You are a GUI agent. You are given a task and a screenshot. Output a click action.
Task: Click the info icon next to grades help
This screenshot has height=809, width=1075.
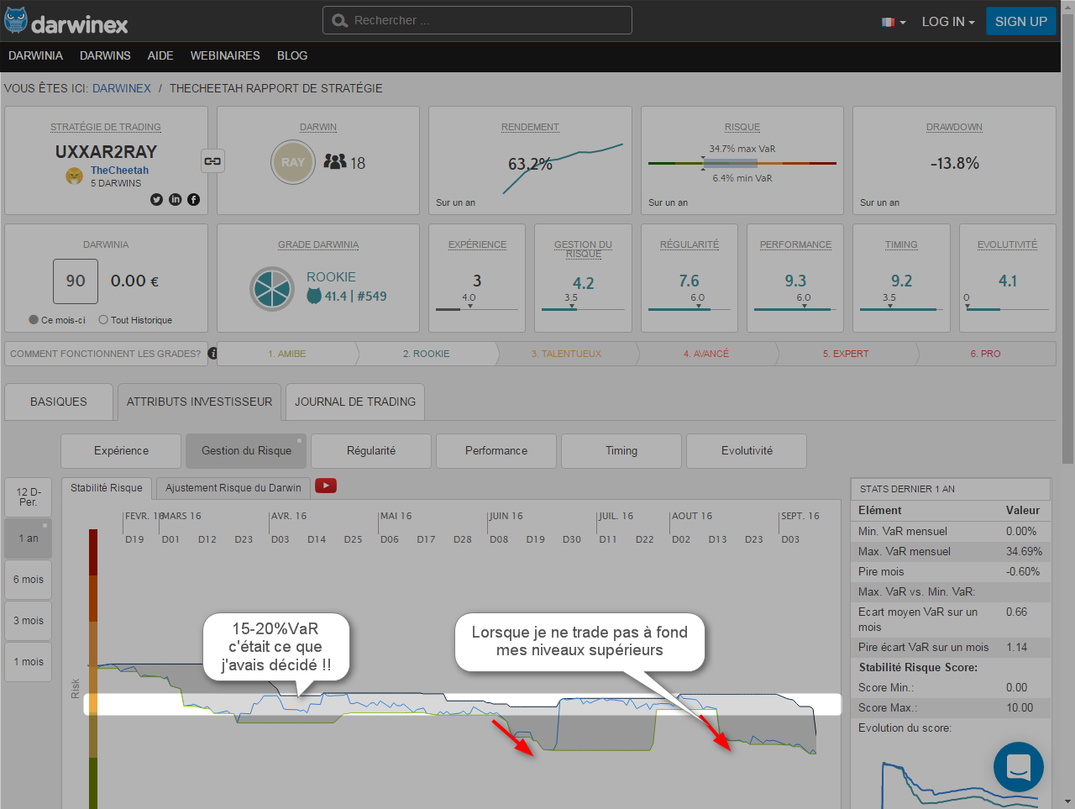click(212, 354)
